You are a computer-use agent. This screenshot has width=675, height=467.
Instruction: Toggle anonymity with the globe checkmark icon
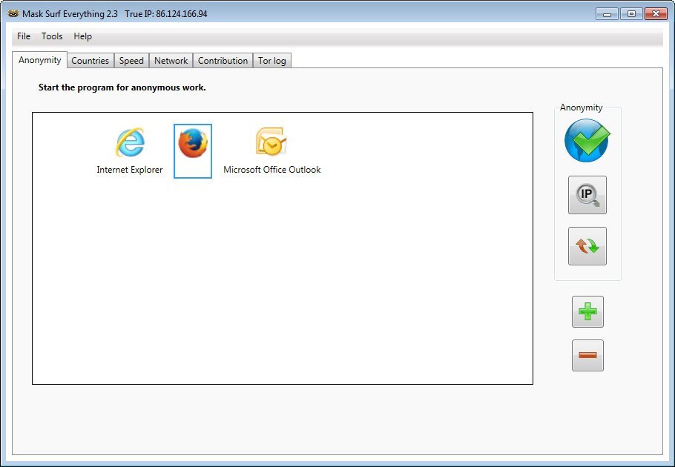(587, 140)
